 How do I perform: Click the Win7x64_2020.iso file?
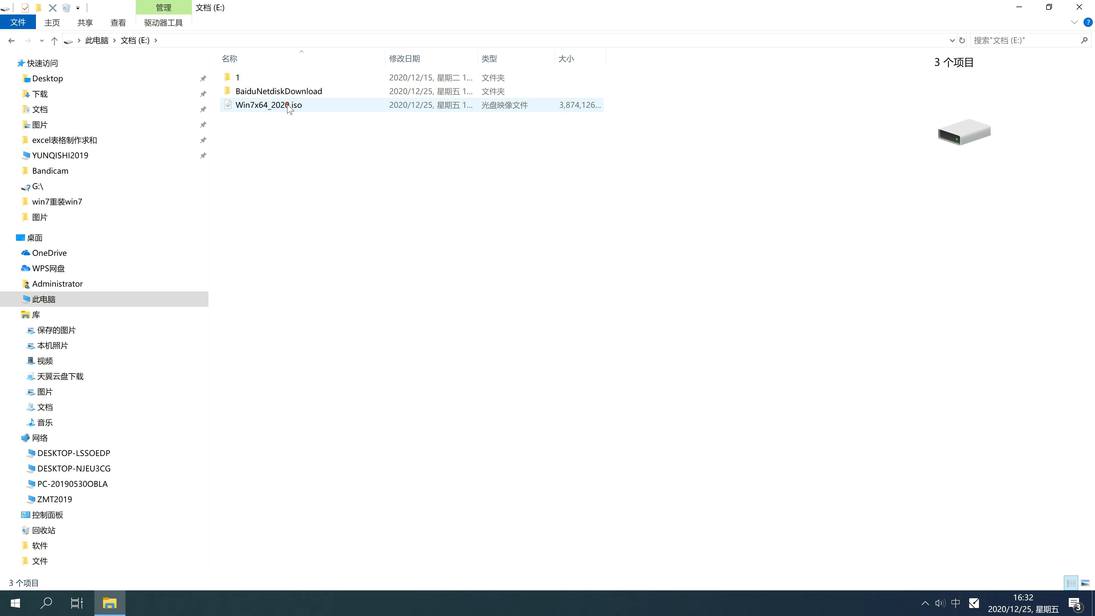click(269, 105)
